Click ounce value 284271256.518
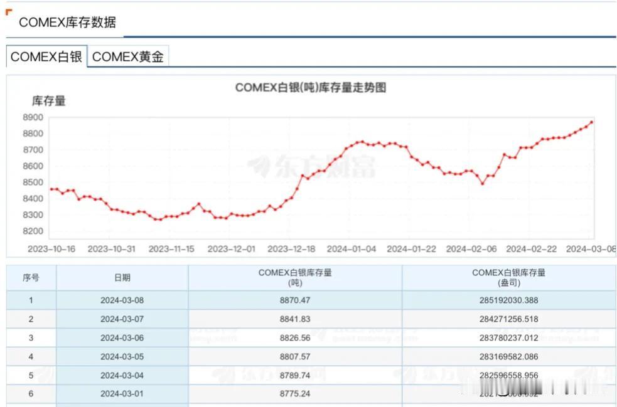This screenshot has width=617, height=407. coord(509,319)
